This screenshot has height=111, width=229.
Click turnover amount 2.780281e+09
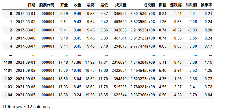pos(143,87)
